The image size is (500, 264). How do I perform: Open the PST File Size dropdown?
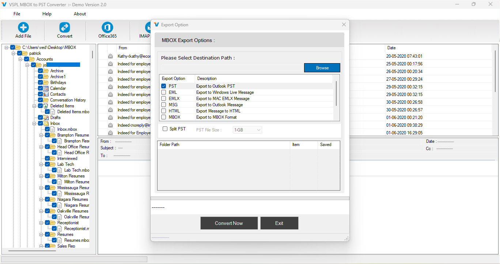(247, 130)
